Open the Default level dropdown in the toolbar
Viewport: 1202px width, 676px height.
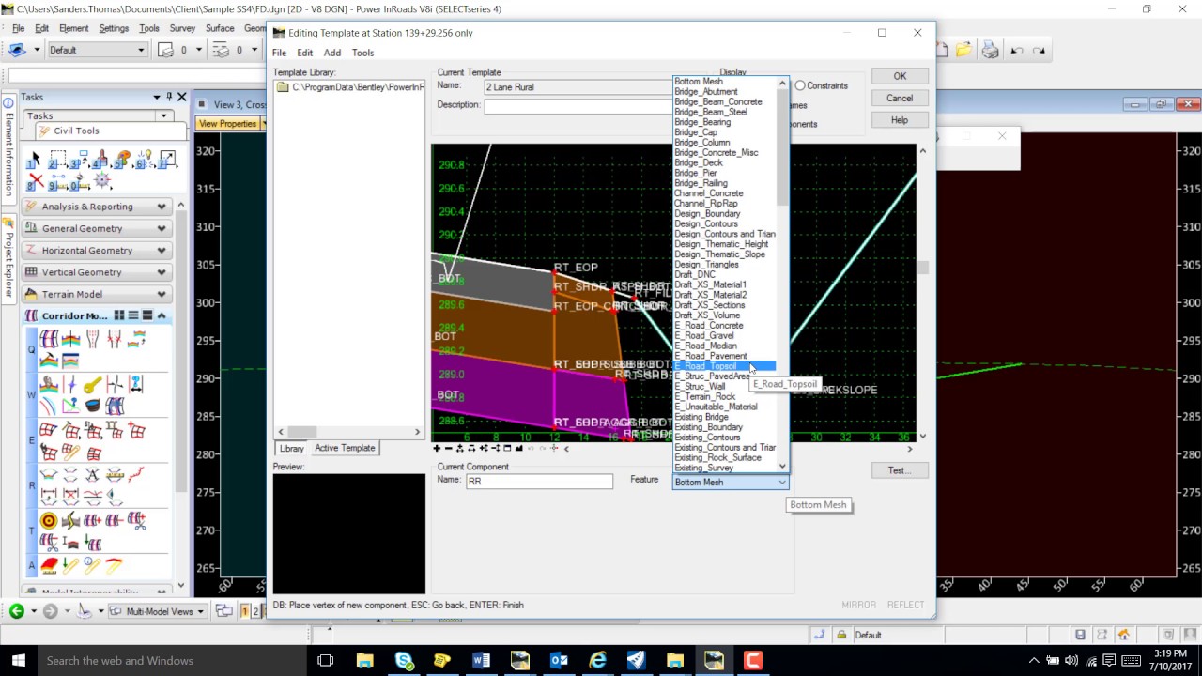point(97,50)
